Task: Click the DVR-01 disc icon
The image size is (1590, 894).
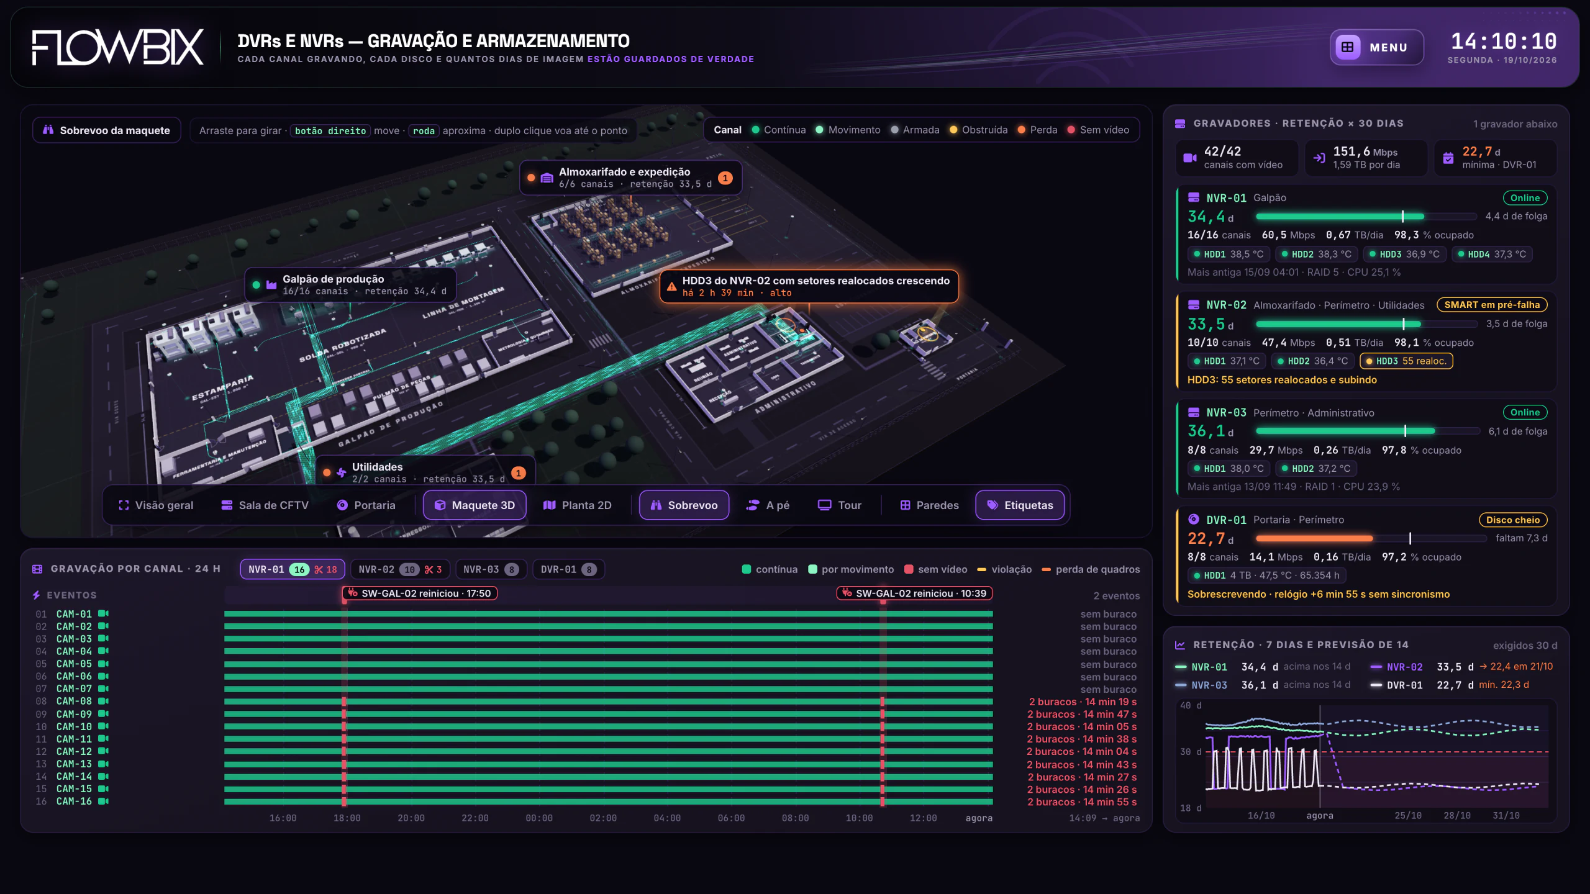Action: [1193, 520]
